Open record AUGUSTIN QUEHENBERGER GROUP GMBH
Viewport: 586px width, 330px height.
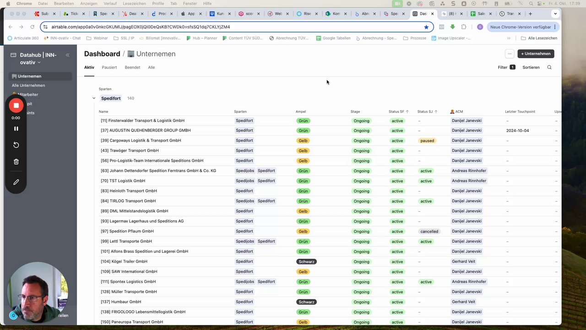click(146, 131)
